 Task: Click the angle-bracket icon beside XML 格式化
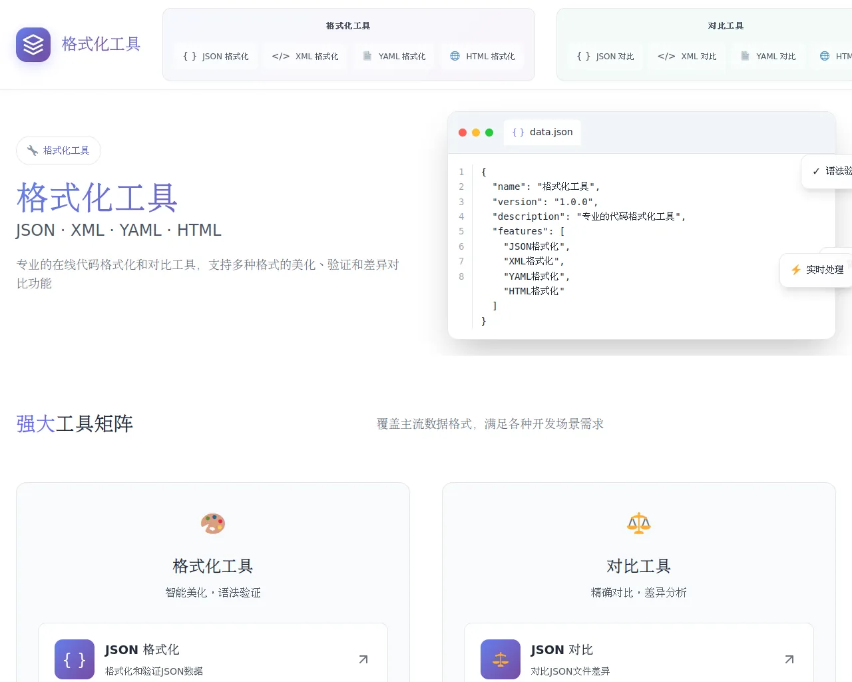click(281, 57)
